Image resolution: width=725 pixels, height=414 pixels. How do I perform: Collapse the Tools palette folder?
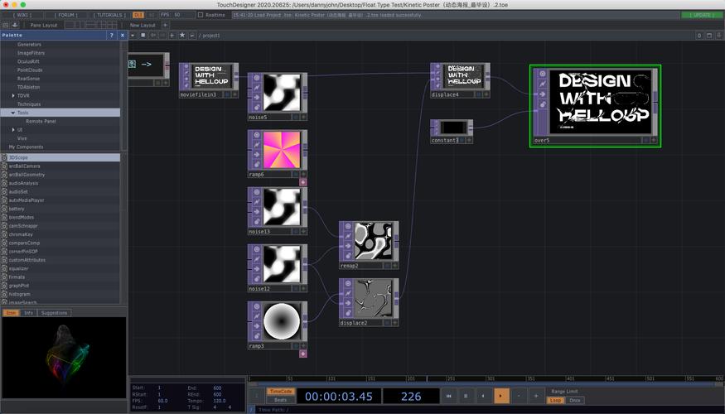(x=13, y=113)
